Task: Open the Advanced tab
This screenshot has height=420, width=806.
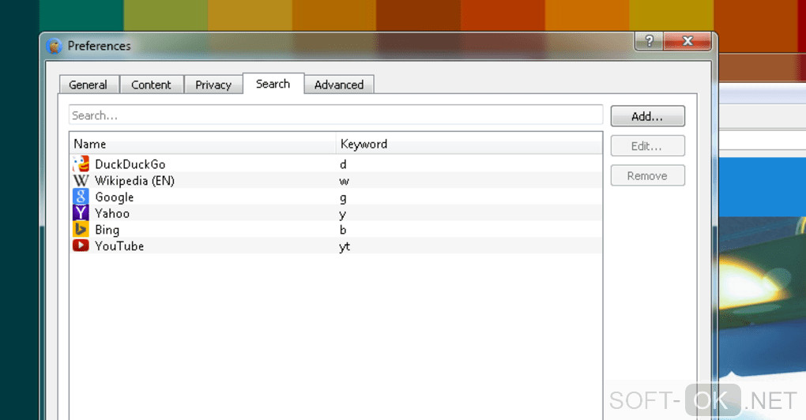Action: pos(339,85)
